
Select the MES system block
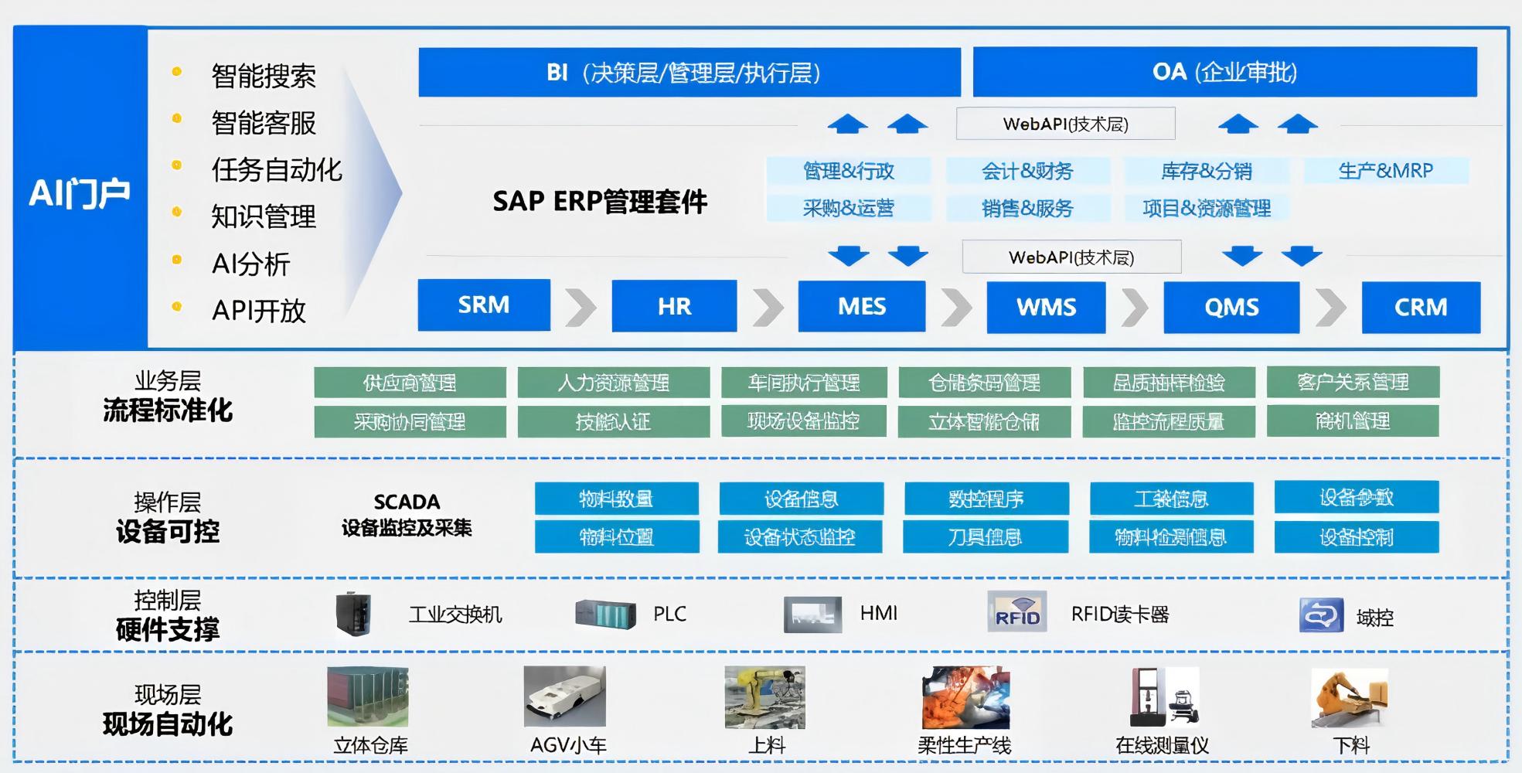[861, 306]
